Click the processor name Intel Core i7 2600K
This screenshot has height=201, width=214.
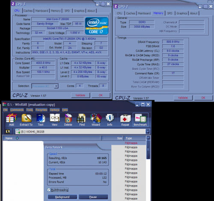[58, 19]
